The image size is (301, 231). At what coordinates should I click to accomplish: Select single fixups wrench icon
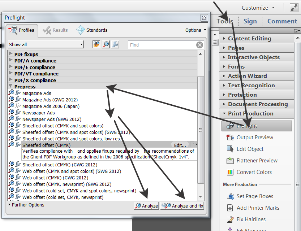115,44
